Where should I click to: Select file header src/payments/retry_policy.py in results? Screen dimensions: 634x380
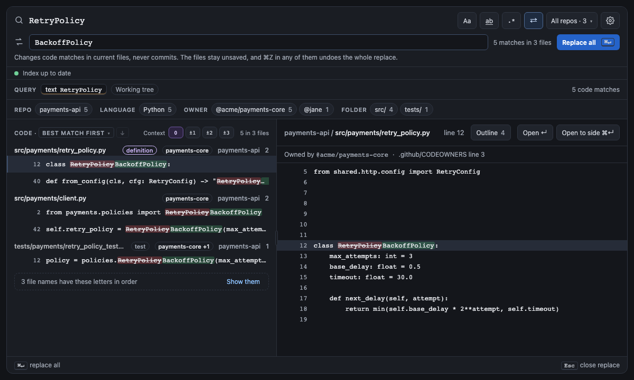click(142, 150)
